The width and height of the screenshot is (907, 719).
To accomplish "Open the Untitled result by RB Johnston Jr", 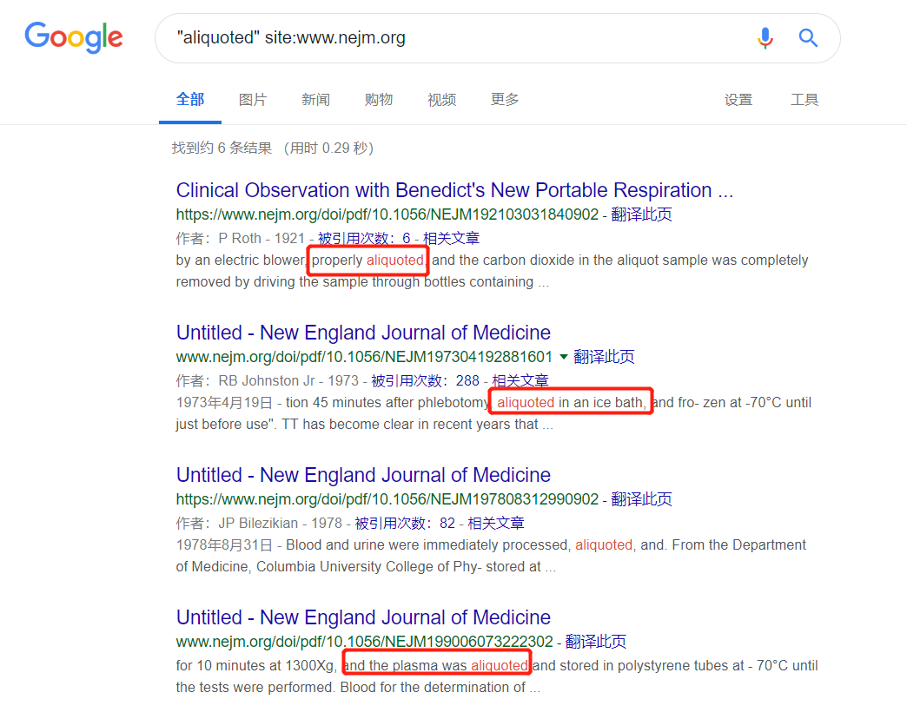I will click(x=363, y=333).
